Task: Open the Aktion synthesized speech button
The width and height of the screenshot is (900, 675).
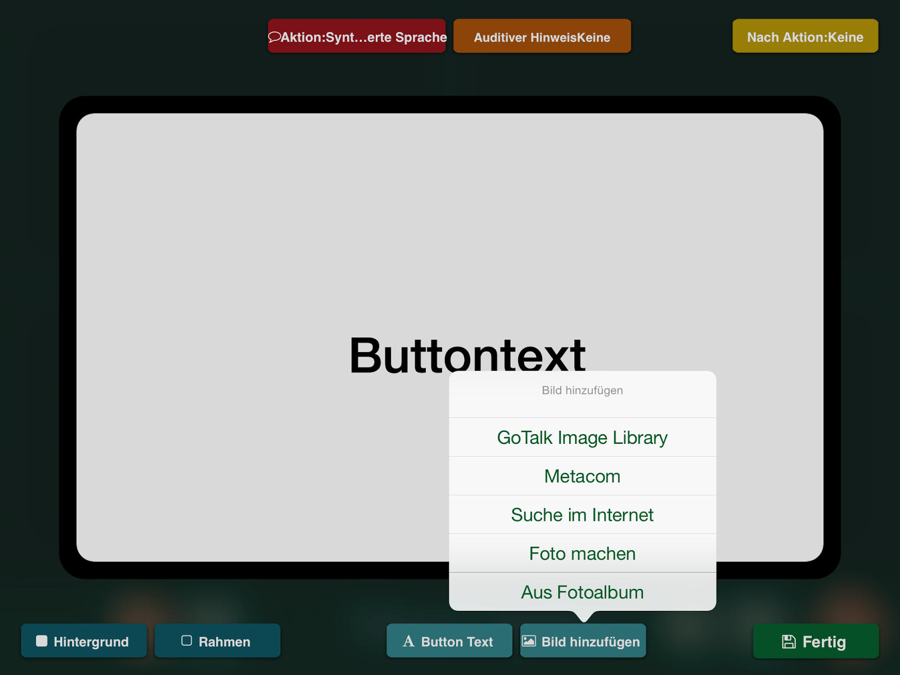Action: coord(357,36)
